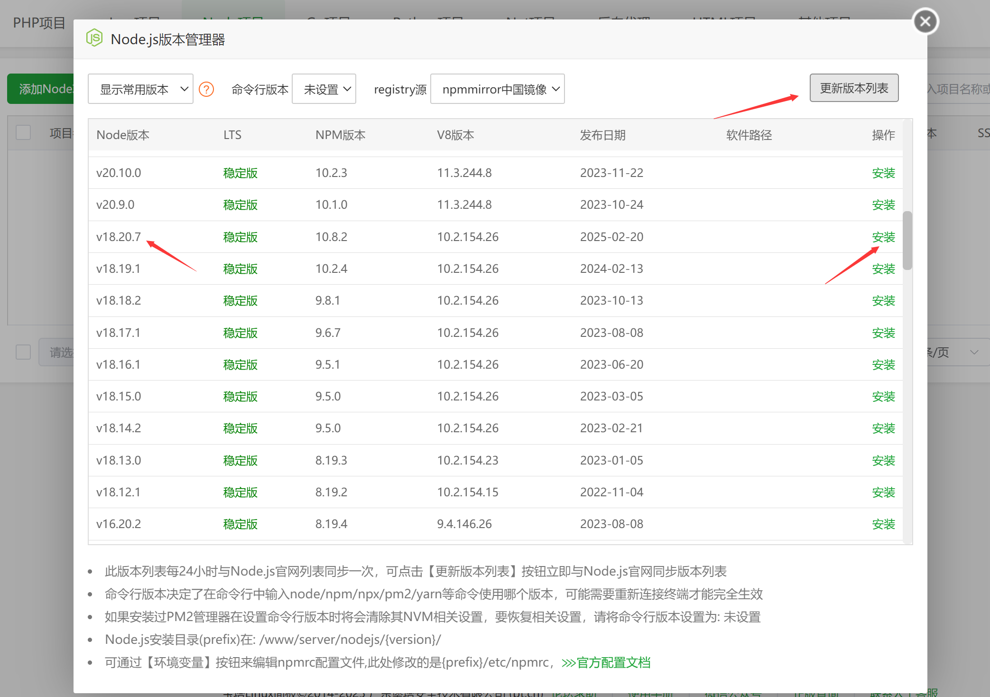Expand the 命令行版本 未设置 dropdown
This screenshot has height=697, width=990.
pos(324,89)
